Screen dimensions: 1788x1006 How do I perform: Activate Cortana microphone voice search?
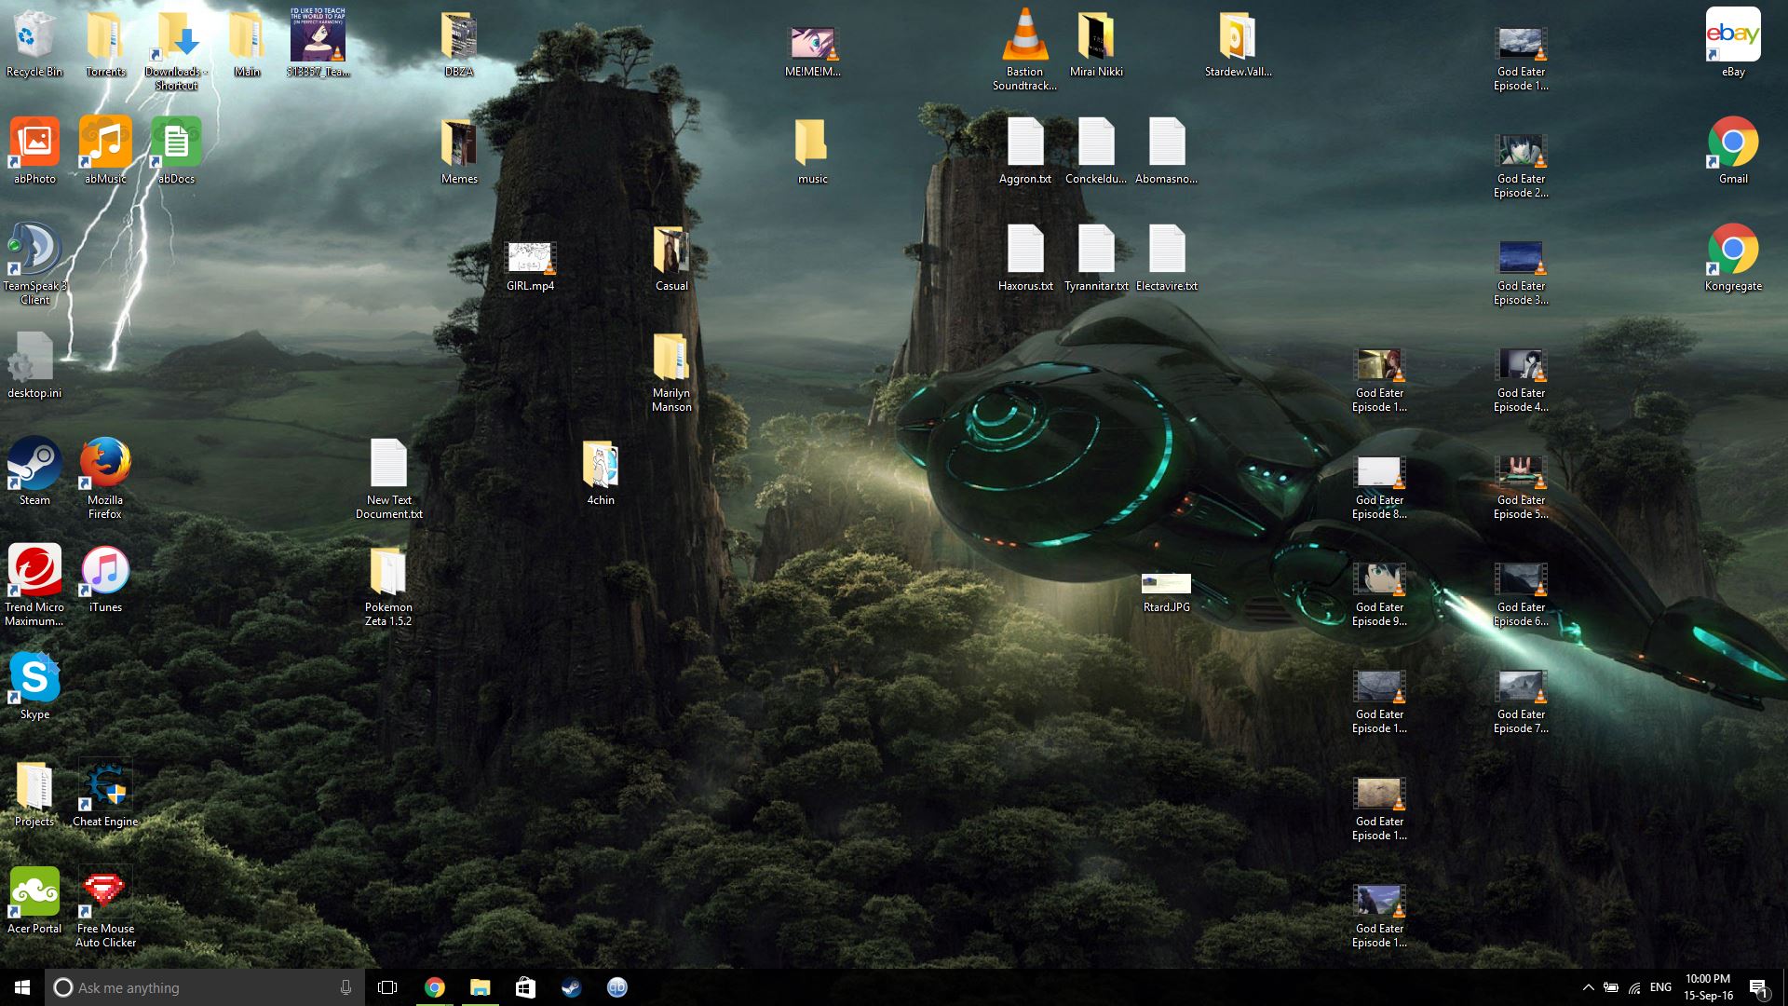[x=345, y=987]
